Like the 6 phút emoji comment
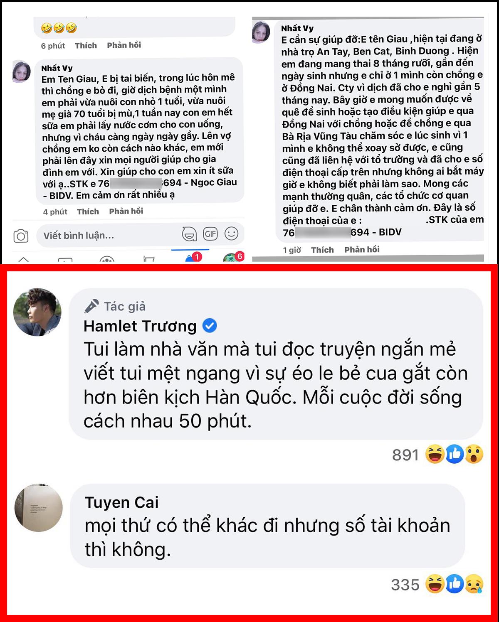 [86, 45]
